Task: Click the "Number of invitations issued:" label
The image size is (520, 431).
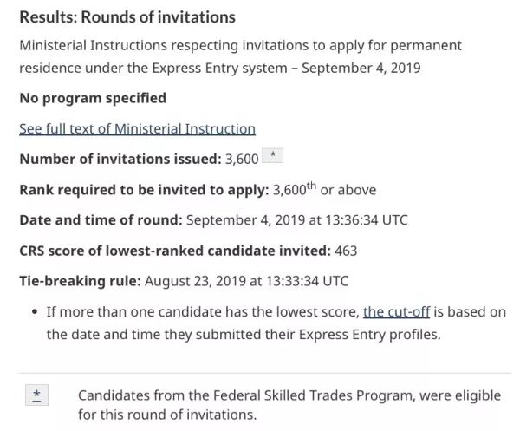Action: click(x=120, y=159)
